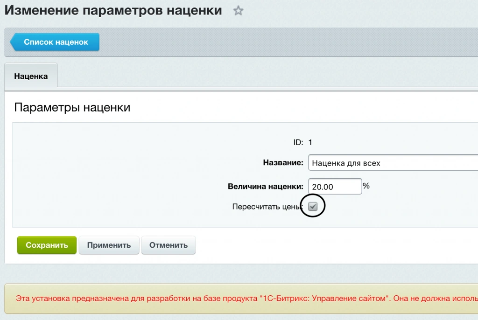The width and height of the screenshot is (478, 320).
Task: Apply changes with Применить button
Action: tap(109, 245)
